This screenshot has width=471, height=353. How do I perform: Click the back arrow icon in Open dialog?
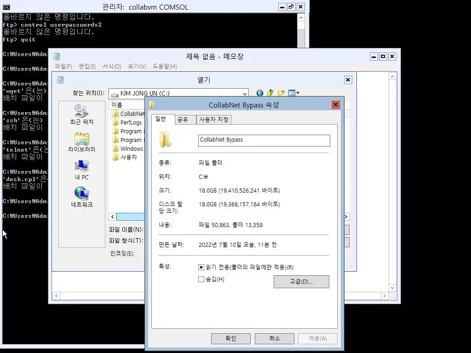[260, 93]
